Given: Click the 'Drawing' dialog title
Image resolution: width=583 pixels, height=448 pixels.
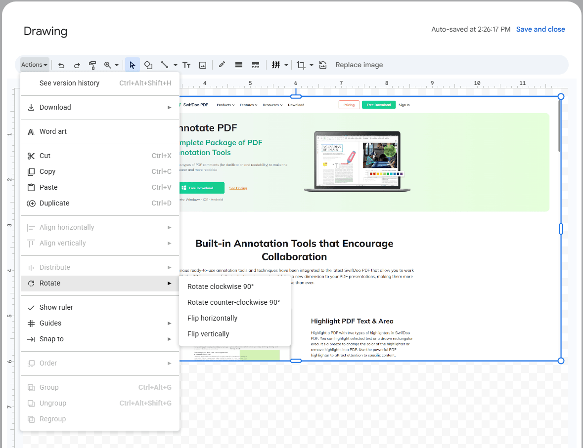Looking at the screenshot, I should click(45, 31).
